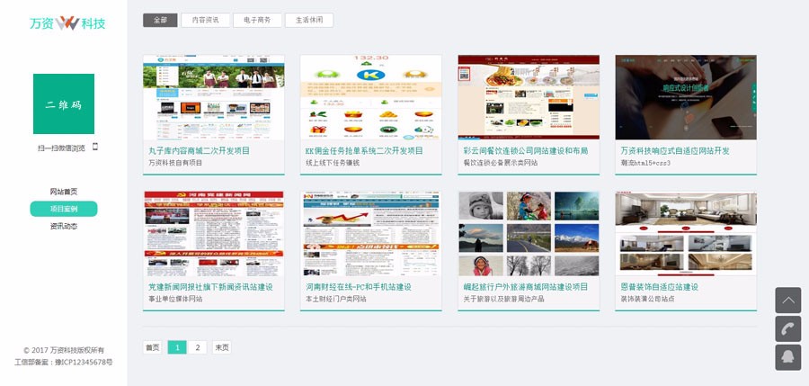Click title 崛起旅行户外旅游商城网站建设项目

click(526, 287)
